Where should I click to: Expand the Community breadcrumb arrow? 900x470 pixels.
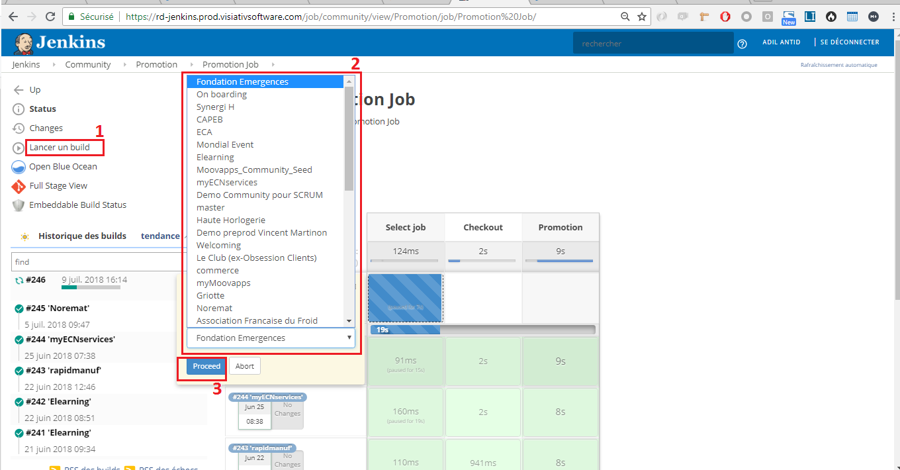[124, 65]
